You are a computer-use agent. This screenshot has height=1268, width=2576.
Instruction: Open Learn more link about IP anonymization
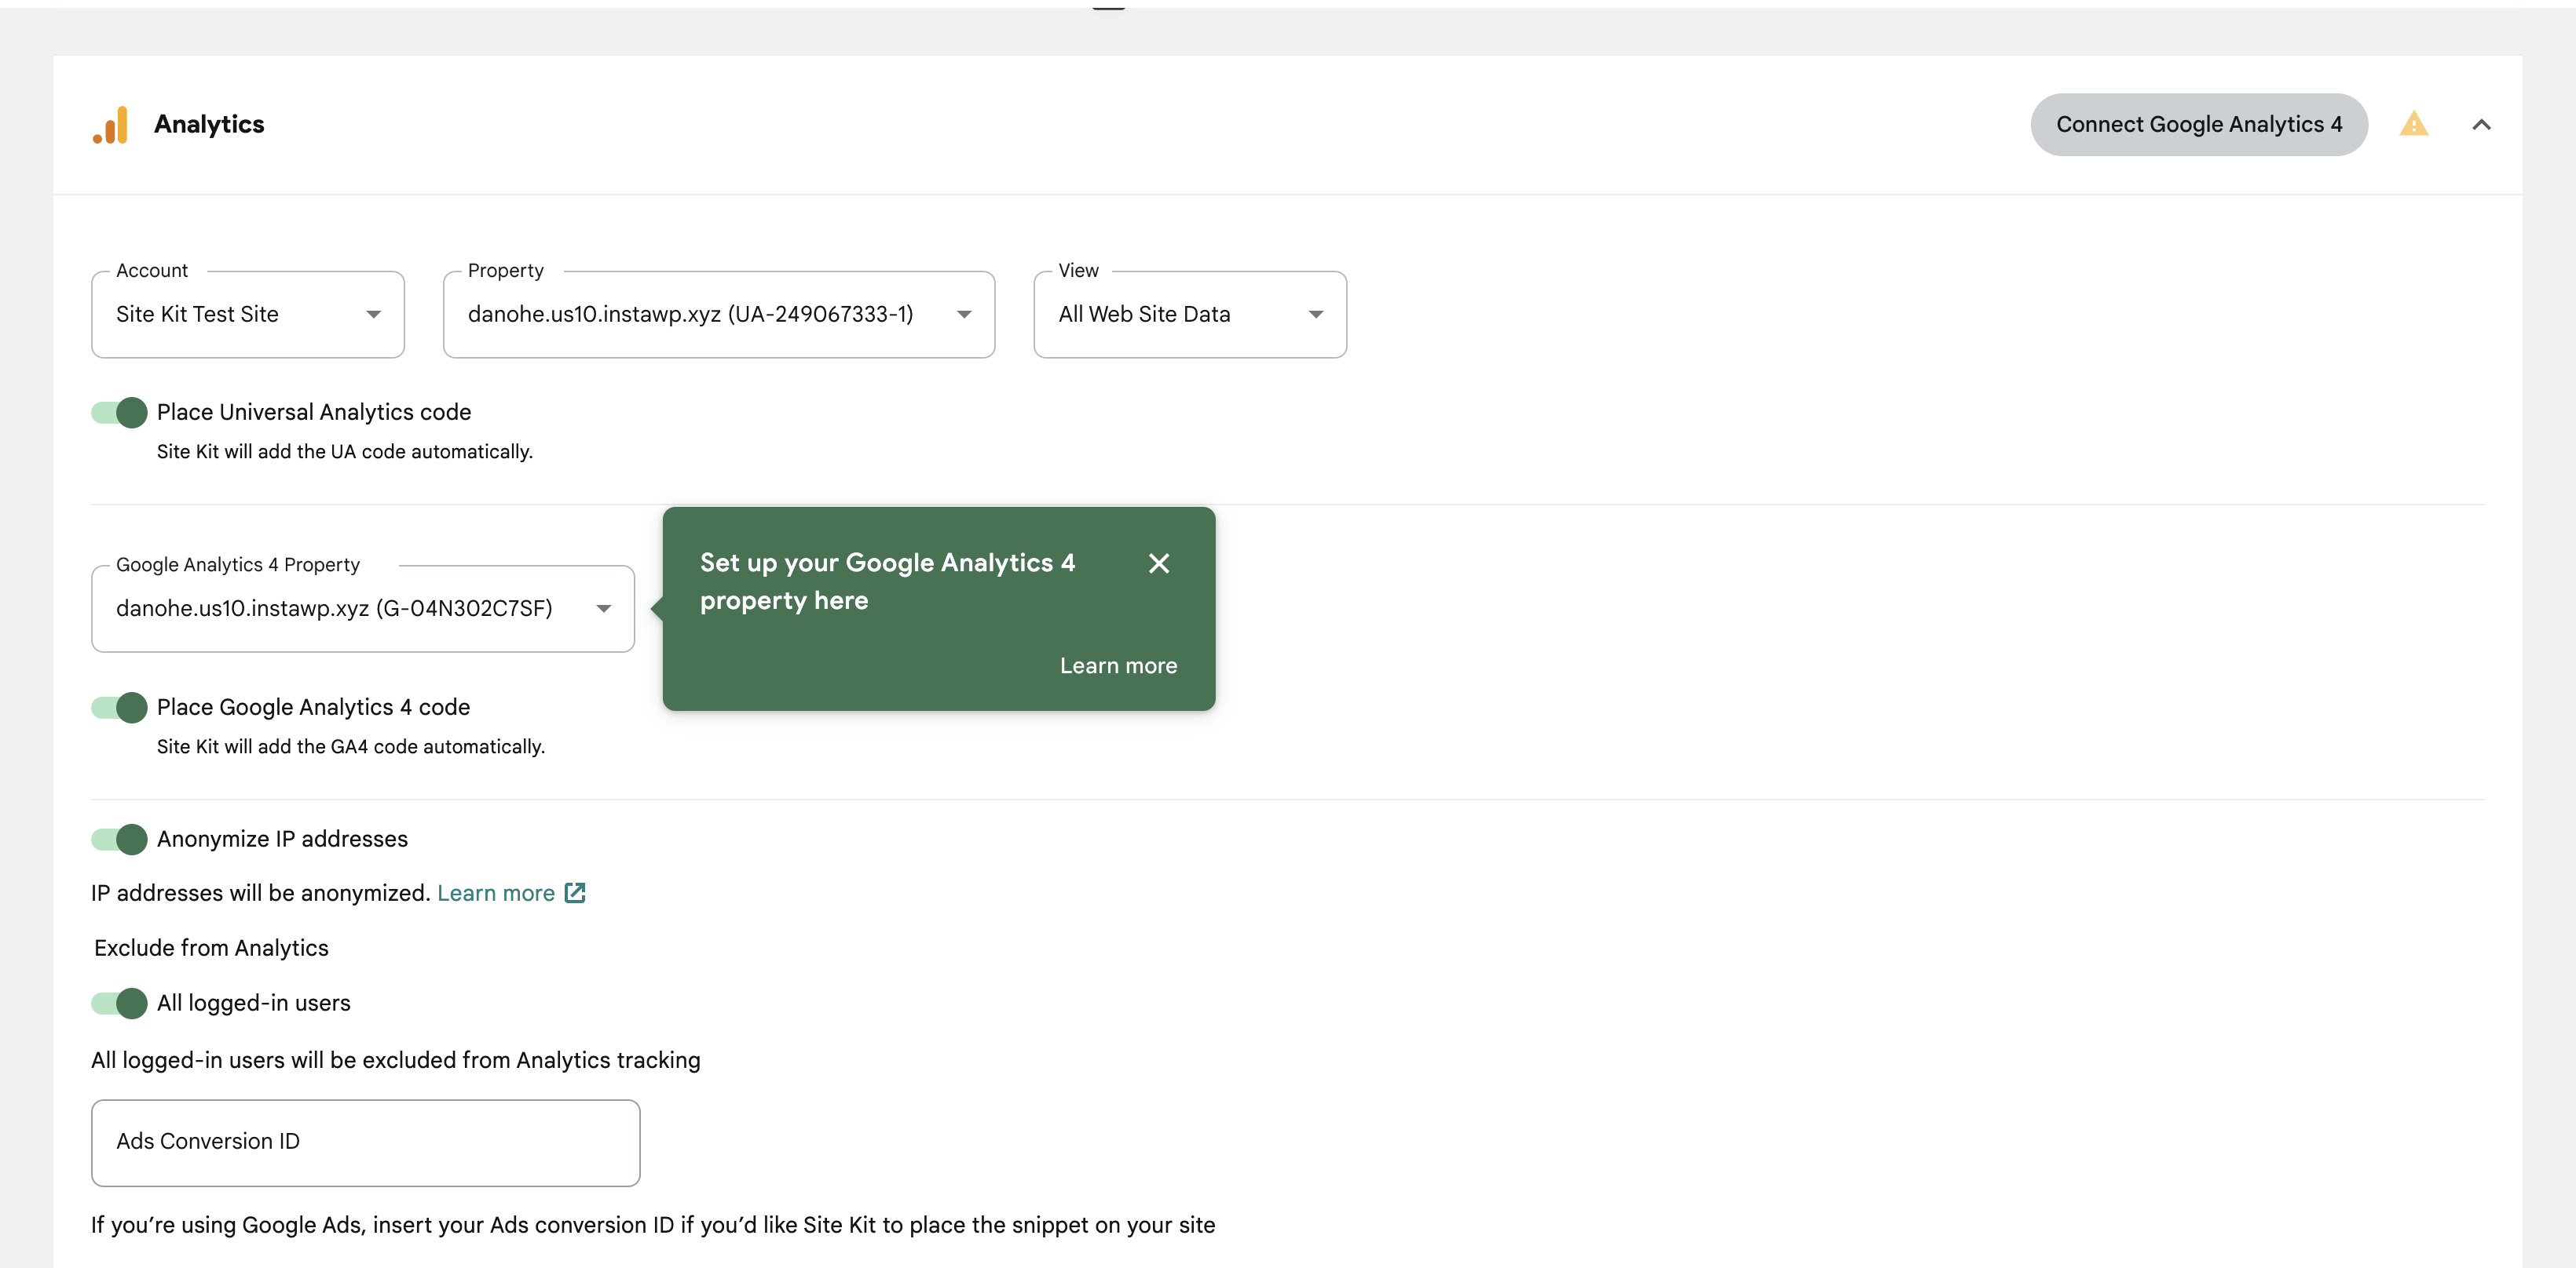(x=496, y=893)
